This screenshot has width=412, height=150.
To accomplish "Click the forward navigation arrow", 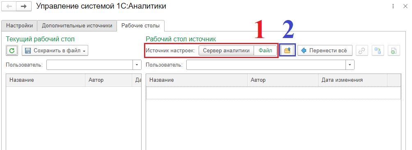I will pos(24,6).
